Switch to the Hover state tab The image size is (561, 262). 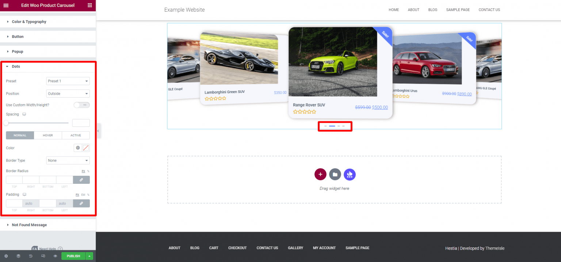pyautogui.click(x=48, y=136)
